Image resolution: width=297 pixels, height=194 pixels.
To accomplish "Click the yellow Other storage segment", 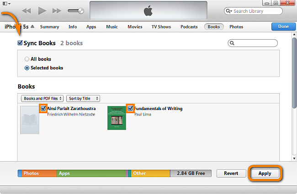I will (x=151, y=173).
